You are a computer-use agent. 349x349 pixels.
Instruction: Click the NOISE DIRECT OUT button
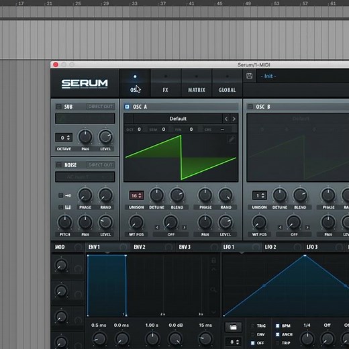click(x=101, y=165)
